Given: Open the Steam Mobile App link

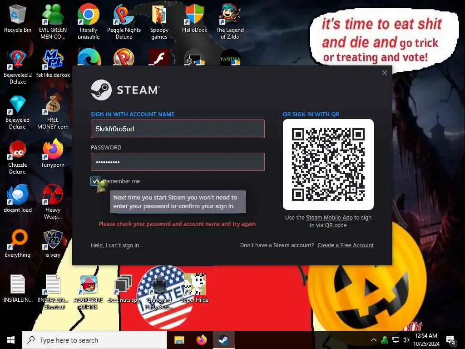Looking at the screenshot, I should [329, 218].
